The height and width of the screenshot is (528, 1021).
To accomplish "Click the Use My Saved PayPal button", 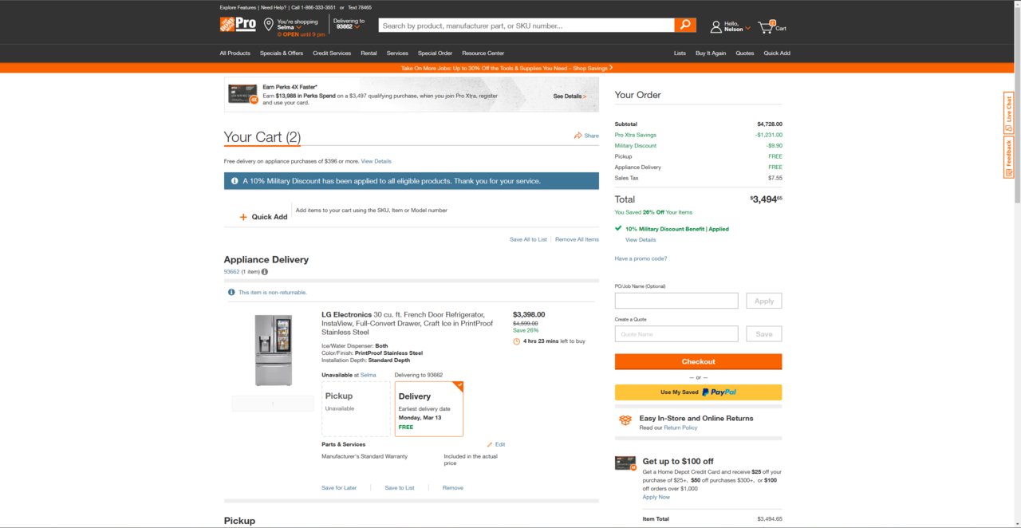I will coord(698,392).
